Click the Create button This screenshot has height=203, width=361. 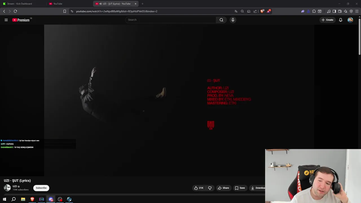327,20
